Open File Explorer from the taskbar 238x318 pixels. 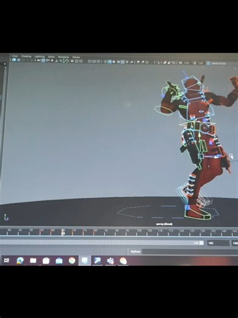(x=33, y=261)
